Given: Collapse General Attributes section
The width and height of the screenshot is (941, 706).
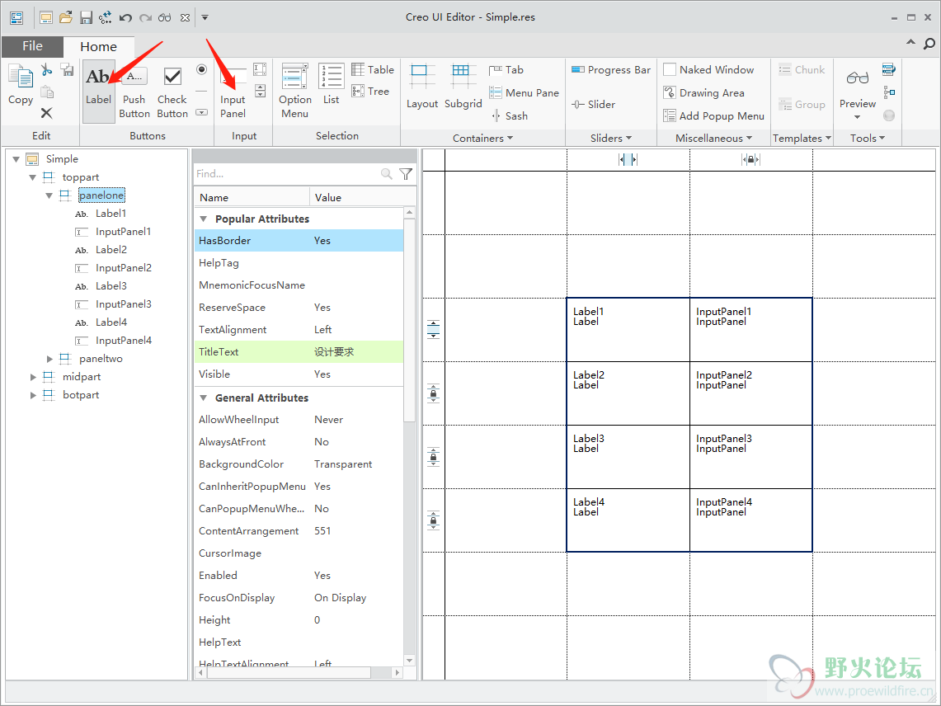Looking at the screenshot, I should click(204, 398).
